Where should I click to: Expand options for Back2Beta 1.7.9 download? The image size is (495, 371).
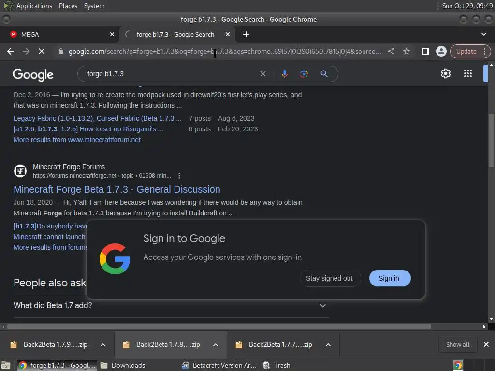click(x=103, y=345)
